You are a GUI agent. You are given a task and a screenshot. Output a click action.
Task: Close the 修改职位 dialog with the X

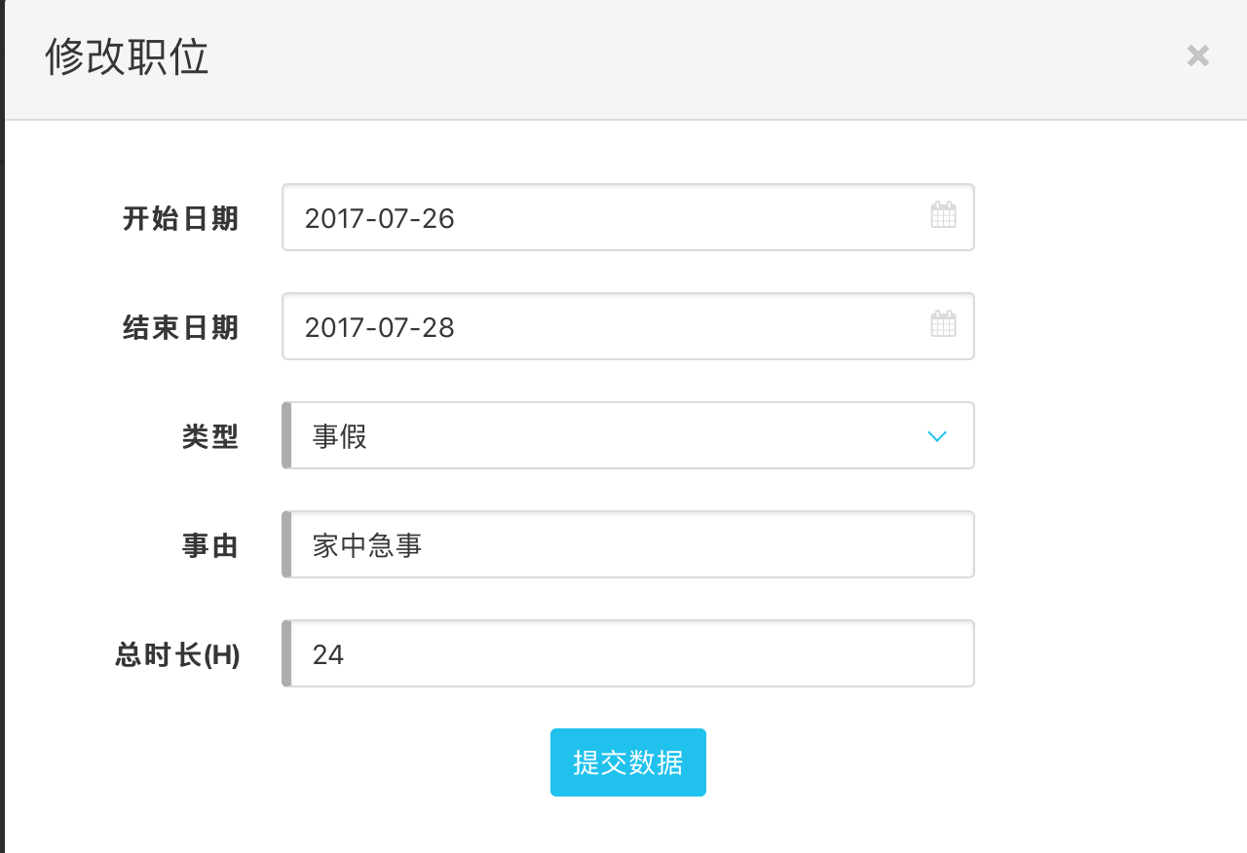pos(1197,56)
